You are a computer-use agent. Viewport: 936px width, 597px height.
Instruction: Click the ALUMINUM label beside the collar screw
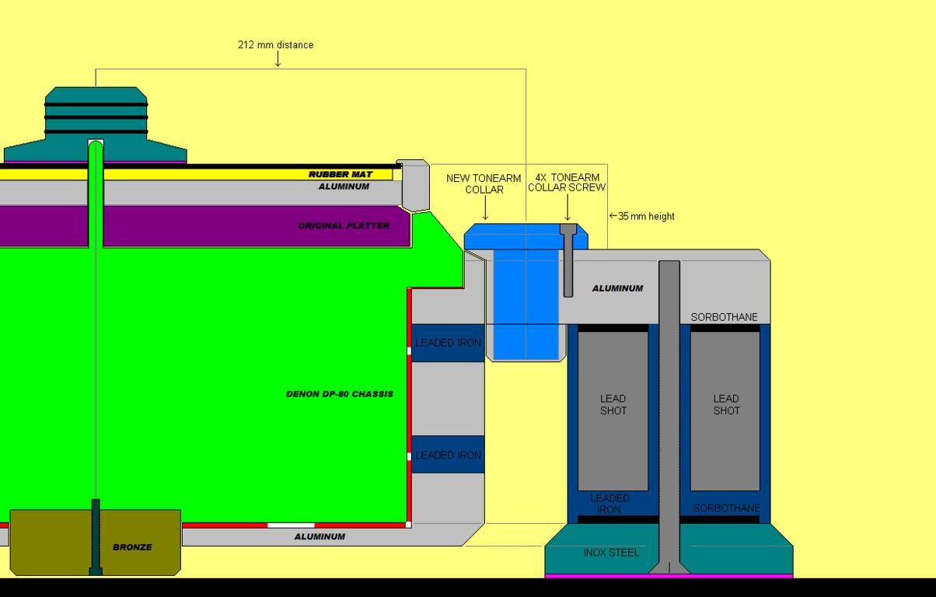coord(617,288)
